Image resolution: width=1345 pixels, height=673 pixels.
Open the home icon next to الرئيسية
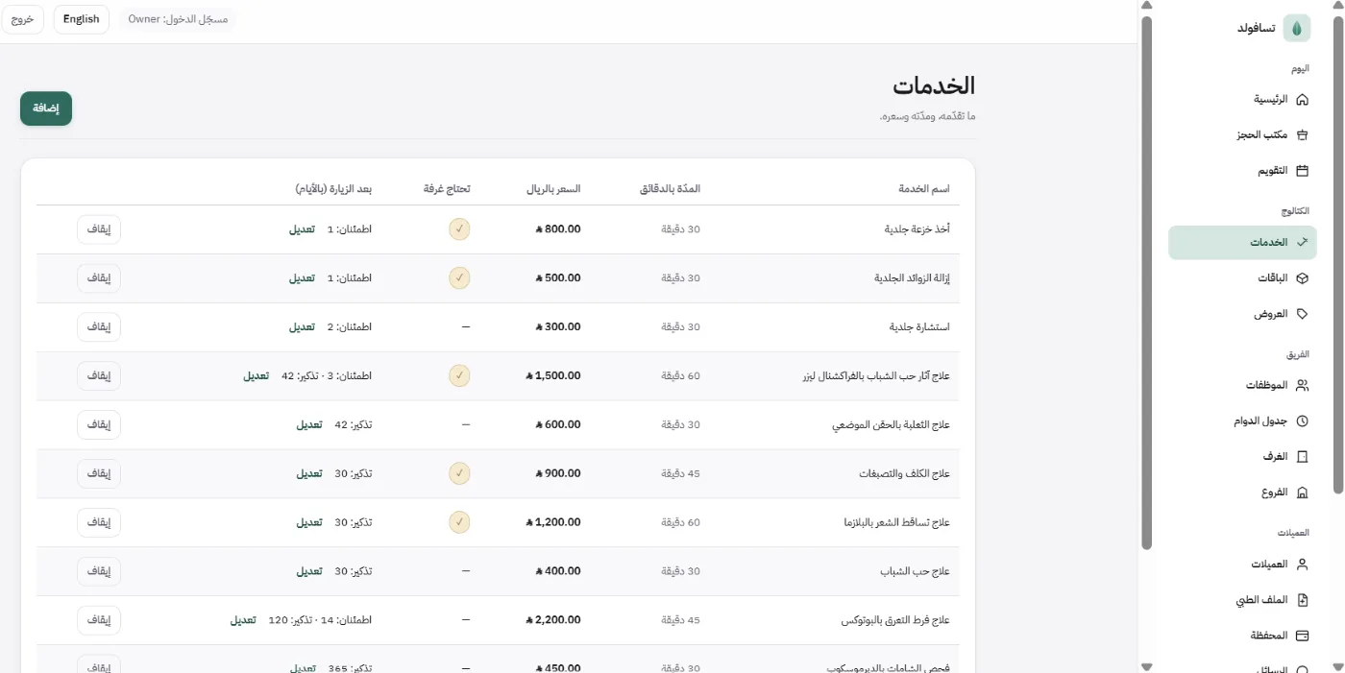coord(1303,100)
